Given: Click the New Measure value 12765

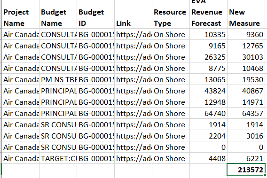Looking at the screenshot, I should point(246,46).
